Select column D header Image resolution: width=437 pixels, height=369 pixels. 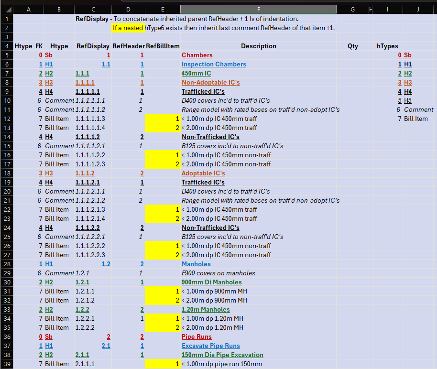(x=128, y=10)
